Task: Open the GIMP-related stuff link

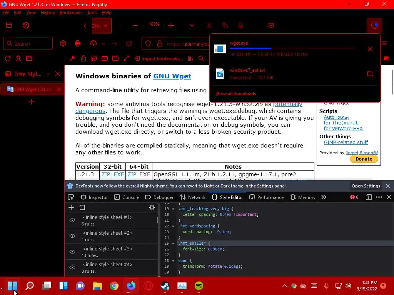Action: [x=346, y=142]
